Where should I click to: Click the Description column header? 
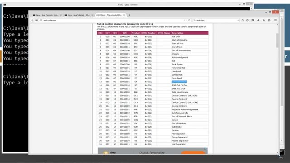tap(190, 33)
